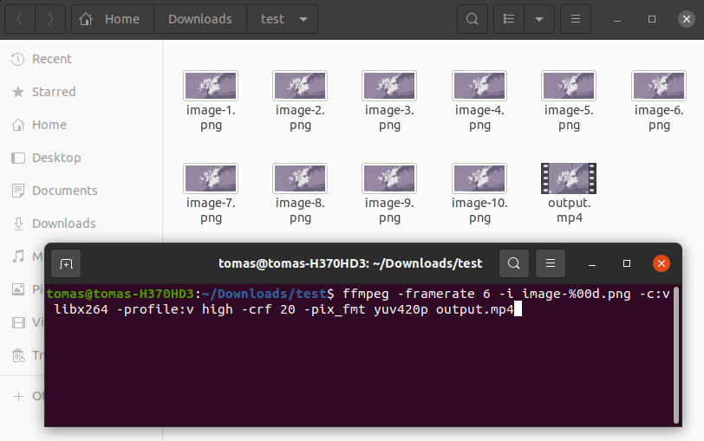Click the Music note sidebar icon
The width and height of the screenshot is (704, 441).
coord(18,256)
